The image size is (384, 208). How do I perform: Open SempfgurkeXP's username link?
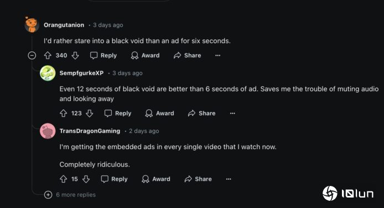click(x=81, y=73)
